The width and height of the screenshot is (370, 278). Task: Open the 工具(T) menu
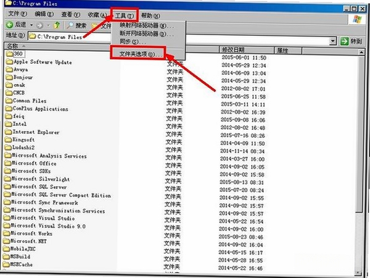[125, 16]
